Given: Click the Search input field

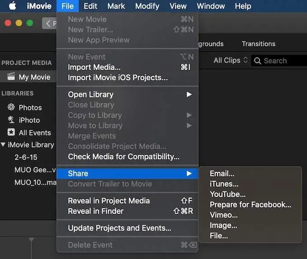Looking at the screenshot, I should (x=279, y=61).
